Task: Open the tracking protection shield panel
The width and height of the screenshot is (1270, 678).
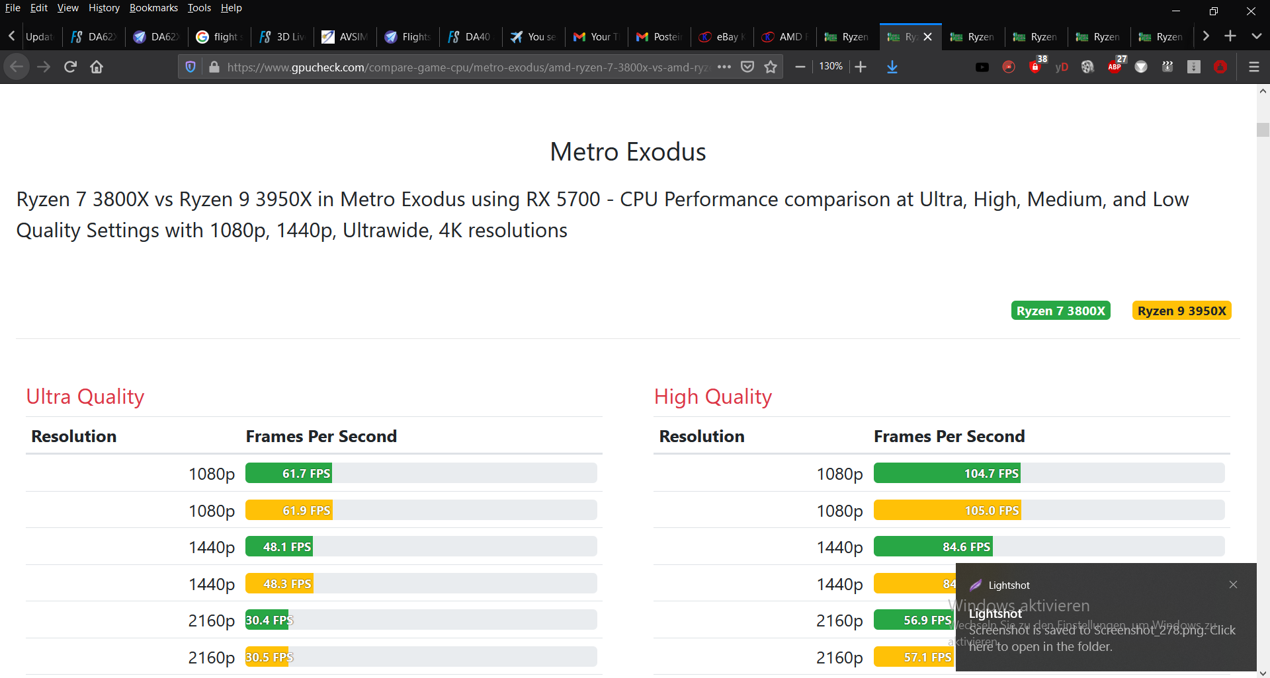Action: (x=190, y=67)
